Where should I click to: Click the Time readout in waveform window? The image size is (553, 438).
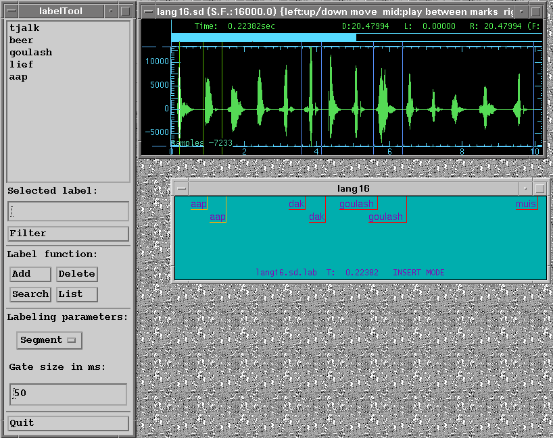235,26
